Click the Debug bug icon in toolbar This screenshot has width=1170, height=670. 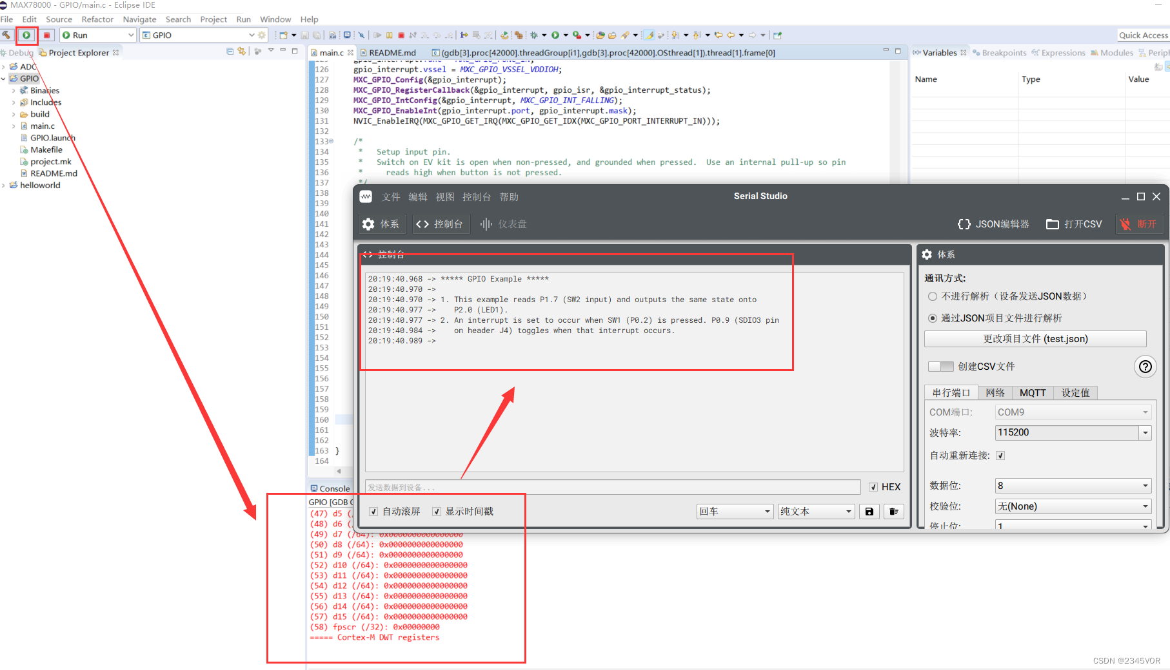533,35
